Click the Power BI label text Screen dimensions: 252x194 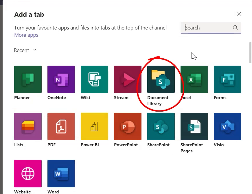coord(90,145)
